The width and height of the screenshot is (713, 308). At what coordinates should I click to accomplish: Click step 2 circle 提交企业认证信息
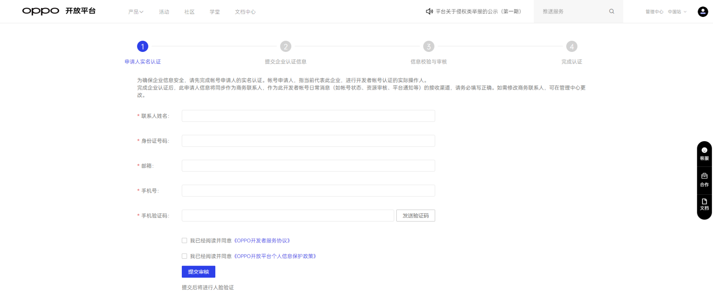point(285,47)
